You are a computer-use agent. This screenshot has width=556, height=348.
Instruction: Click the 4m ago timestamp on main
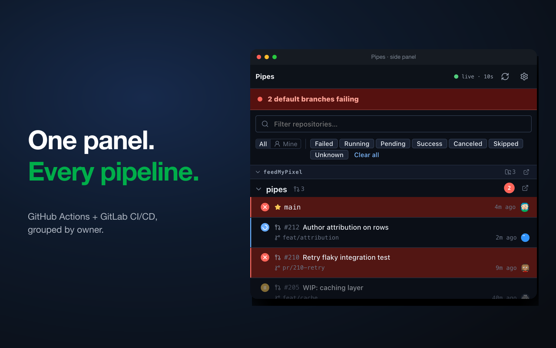pyautogui.click(x=505, y=207)
